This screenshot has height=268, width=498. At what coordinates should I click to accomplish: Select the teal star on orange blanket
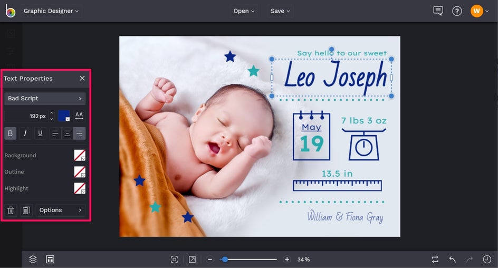pyautogui.click(x=155, y=207)
